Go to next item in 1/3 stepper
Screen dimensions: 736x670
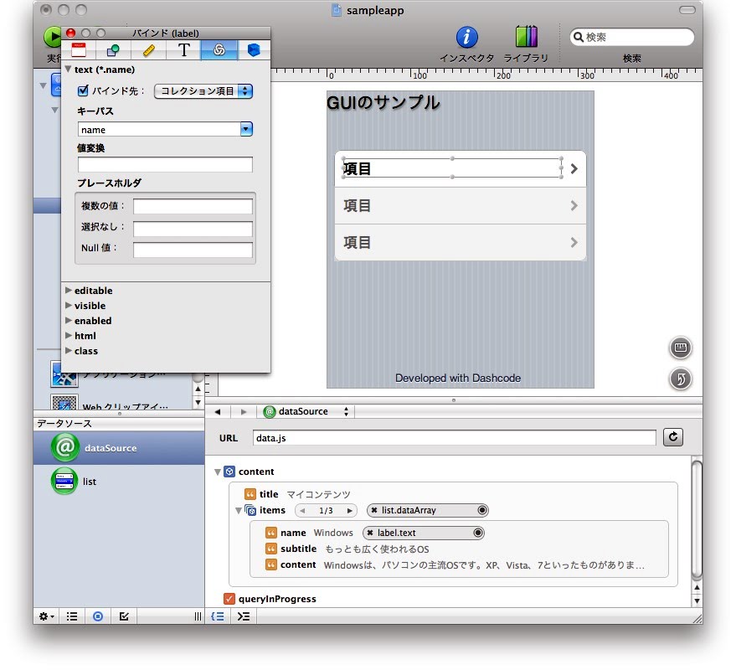tap(350, 510)
